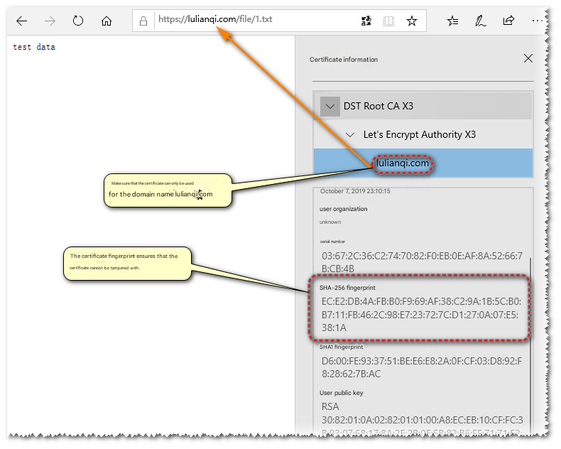Reload the page with refresh icon
This screenshot has height=449, width=561.
coord(77,21)
